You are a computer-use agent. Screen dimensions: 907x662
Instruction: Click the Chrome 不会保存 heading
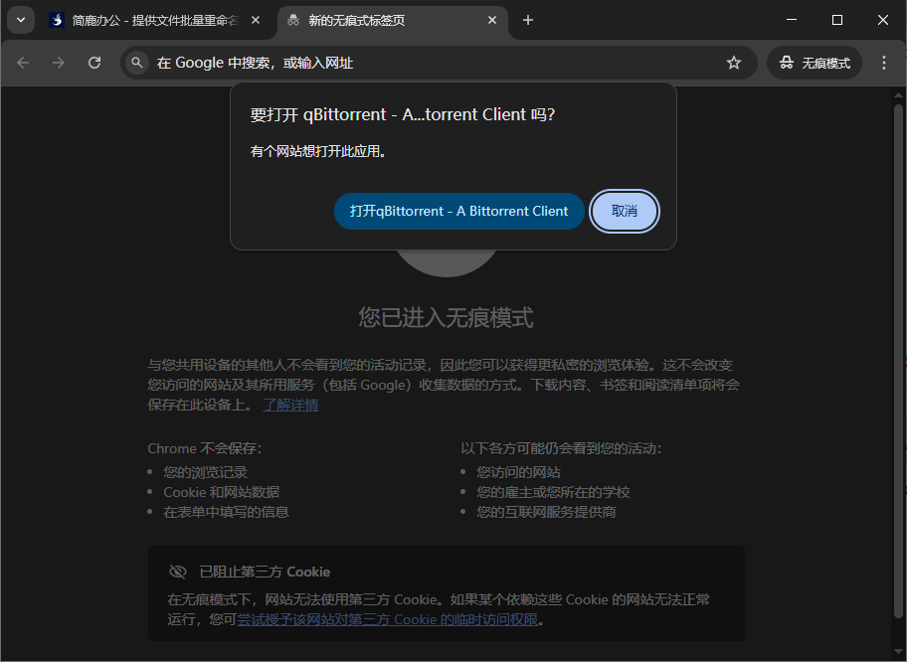click(205, 448)
